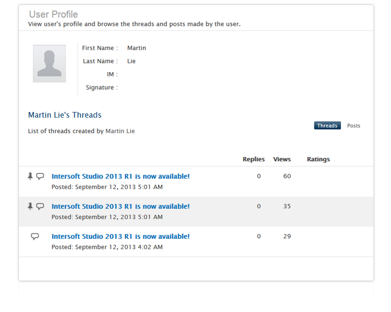Click the speech bubble icon on the 29-views thread

pyautogui.click(x=35, y=236)
